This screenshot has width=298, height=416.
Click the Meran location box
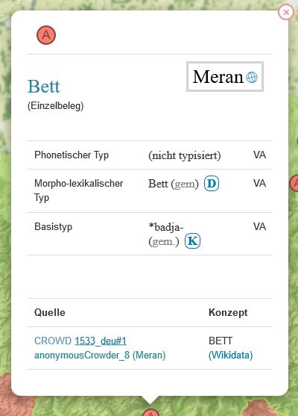click(225, 77)
